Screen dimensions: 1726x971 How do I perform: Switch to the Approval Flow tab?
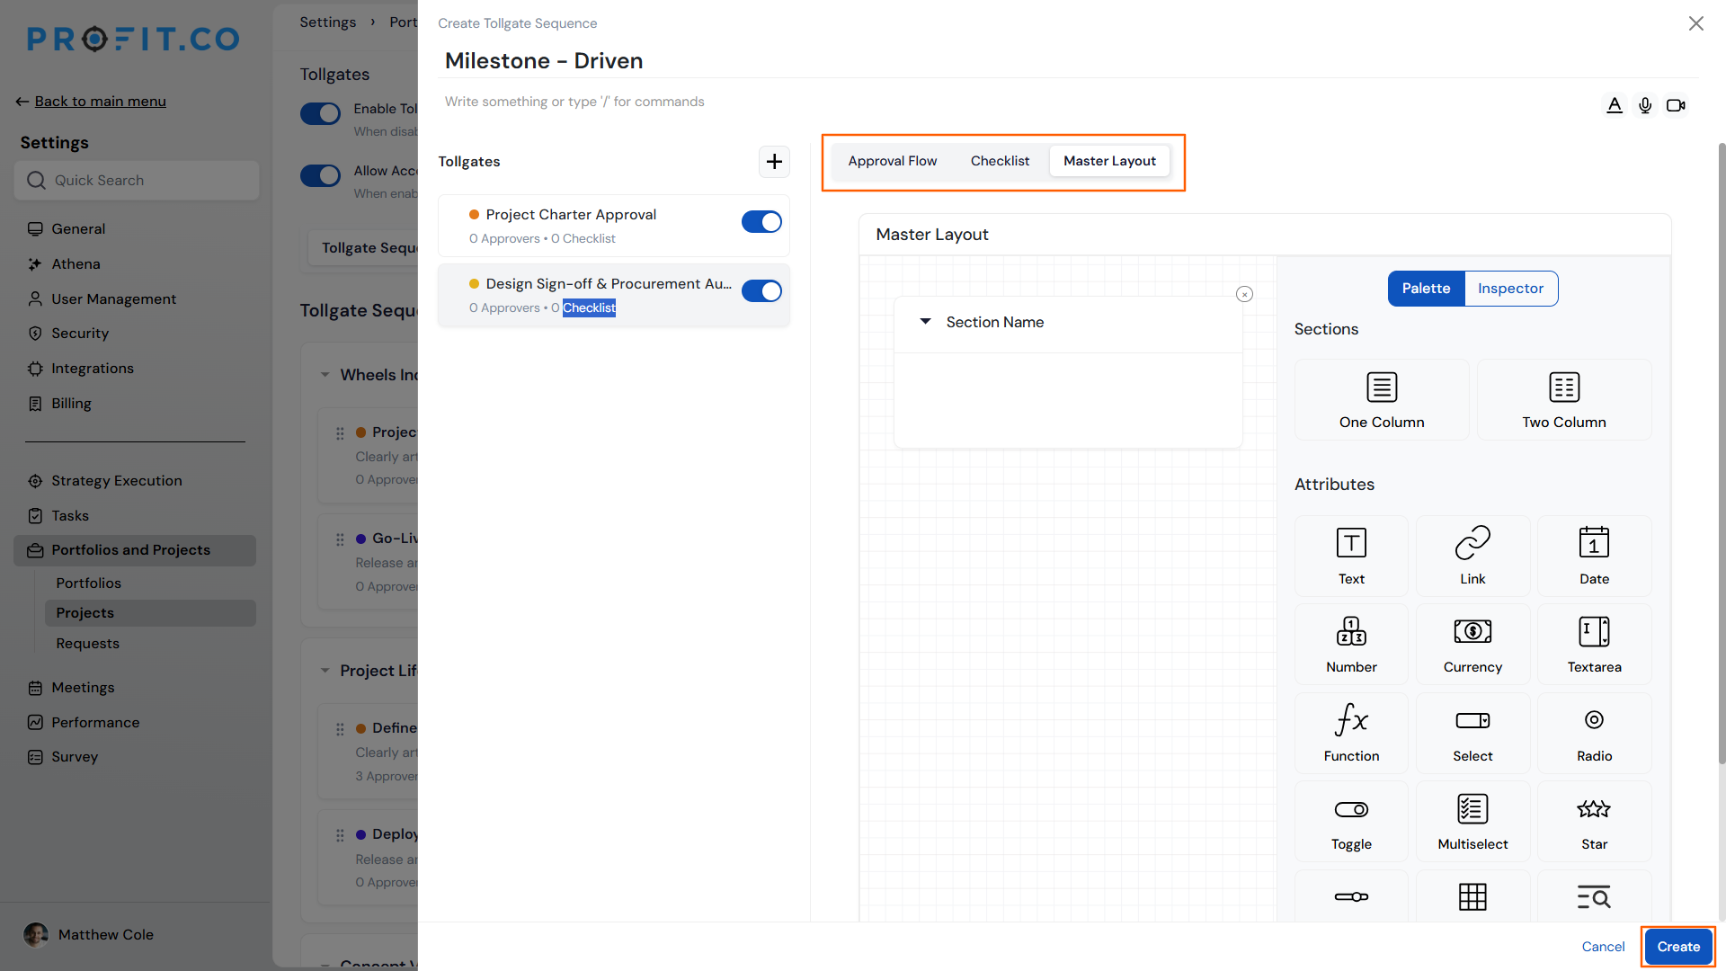click(x=892, y=161)
